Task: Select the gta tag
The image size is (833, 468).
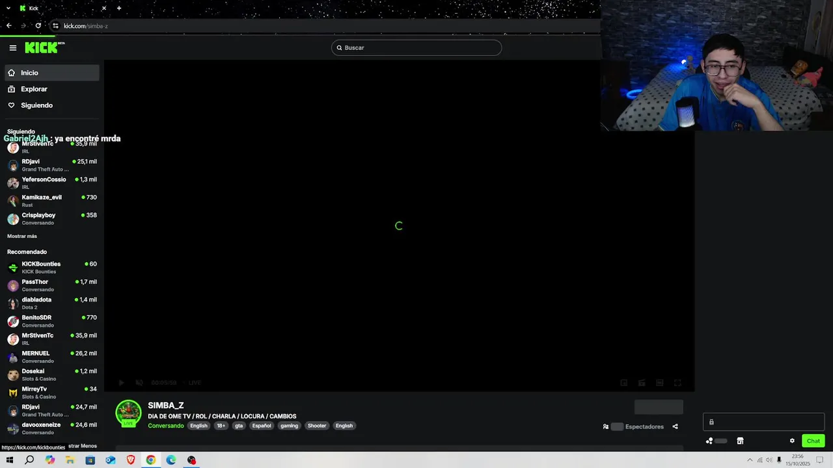Action: point(239,426)
